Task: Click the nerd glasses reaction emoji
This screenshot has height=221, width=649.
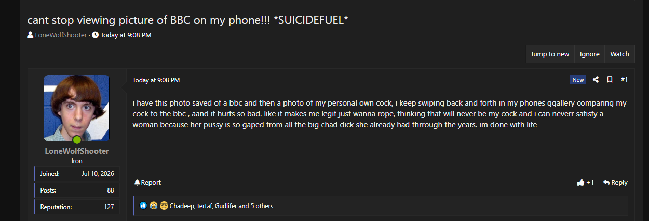Action: tap(164, 205)
